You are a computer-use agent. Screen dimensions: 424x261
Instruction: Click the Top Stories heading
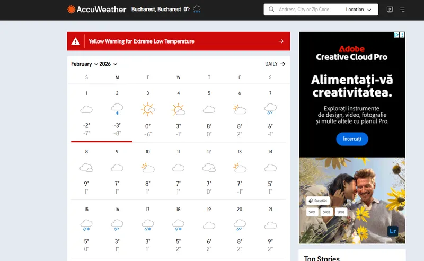click(x=322, y=258)
